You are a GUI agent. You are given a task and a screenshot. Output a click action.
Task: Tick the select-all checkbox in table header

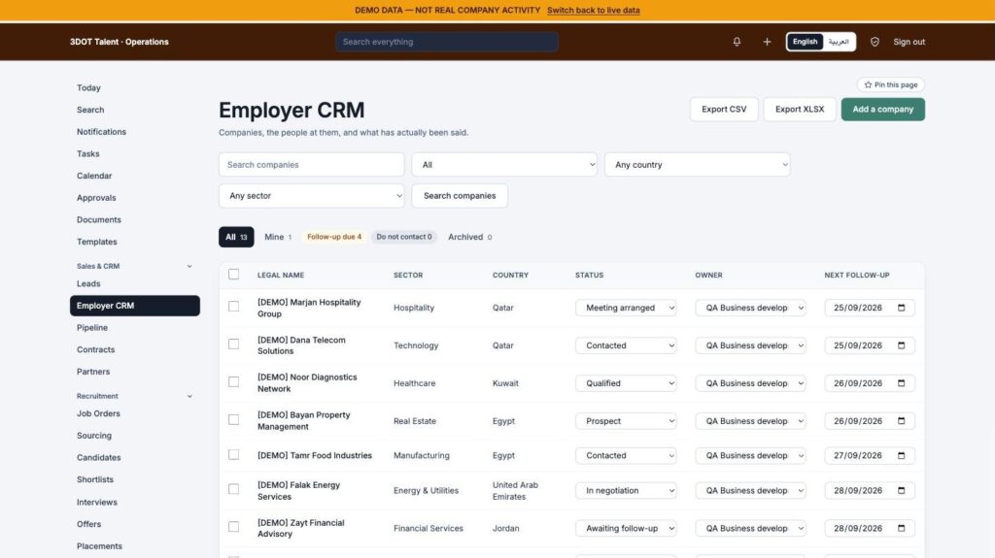click(x=233, y=274)
